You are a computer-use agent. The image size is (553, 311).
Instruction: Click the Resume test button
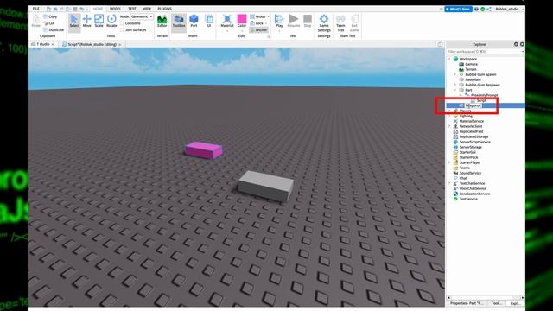[294, 22]
